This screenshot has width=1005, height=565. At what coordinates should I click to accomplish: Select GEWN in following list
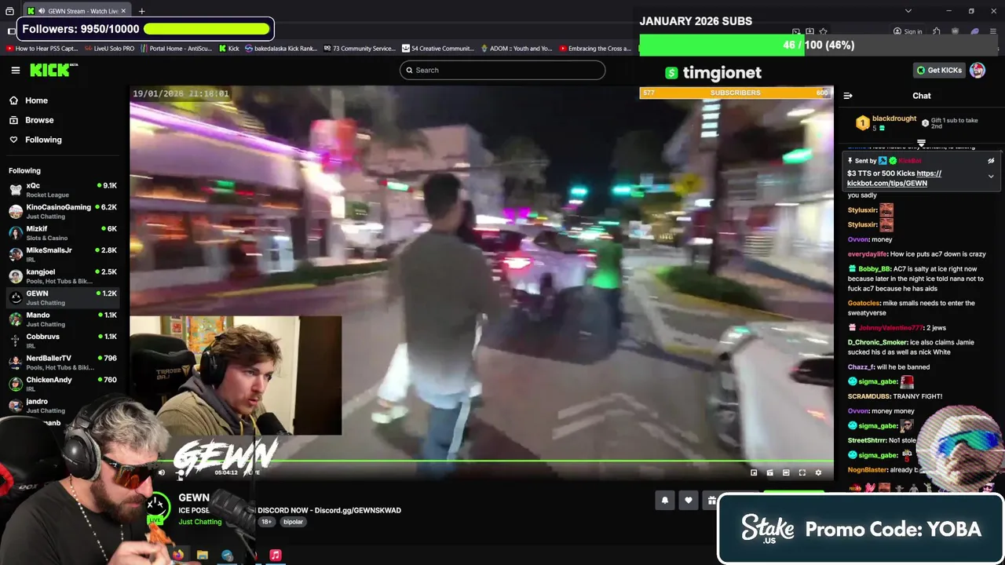click(x=63, y=297)
